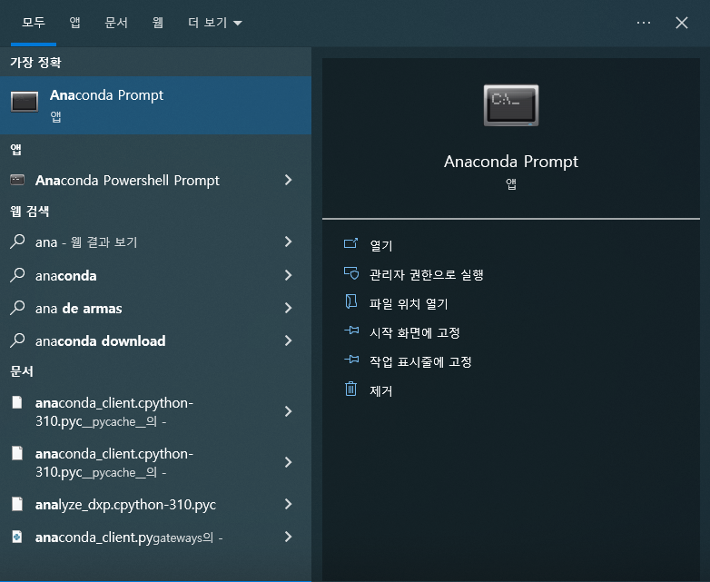Choose 관리자 권한으로 실행
Screen dimensions: 710x582
(x=427, y=274)
